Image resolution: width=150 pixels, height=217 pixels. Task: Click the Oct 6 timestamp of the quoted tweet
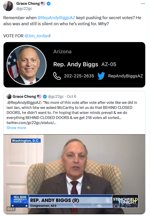(71, 97)
